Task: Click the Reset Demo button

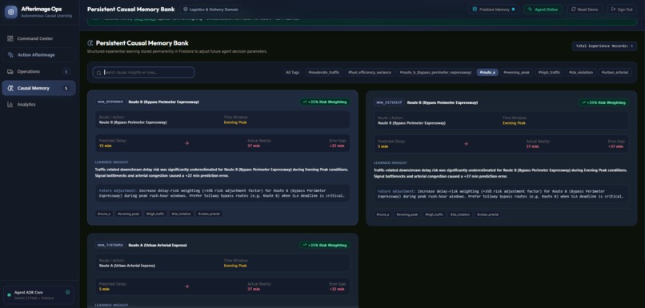Action: point(584,9)
